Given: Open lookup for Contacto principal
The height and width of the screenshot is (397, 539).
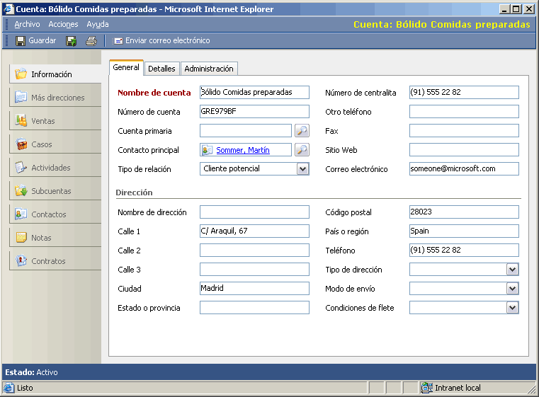Looking at the screenshot, I should point(302,150).
